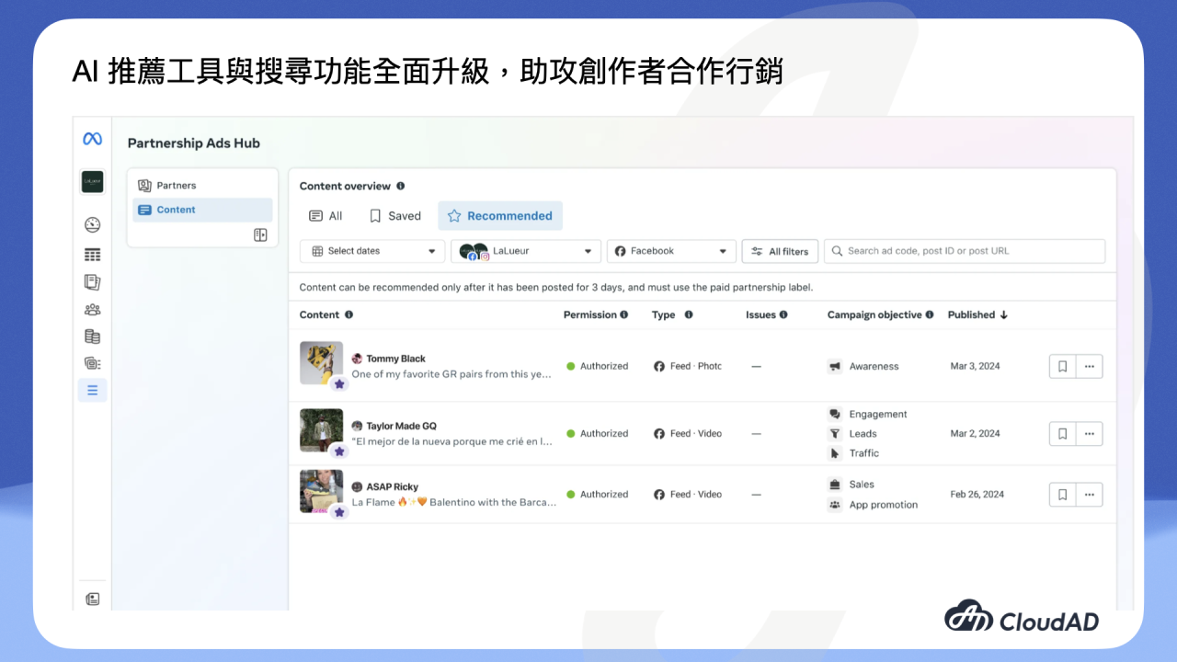Open the Select dates dropdown

click(372, 251)
